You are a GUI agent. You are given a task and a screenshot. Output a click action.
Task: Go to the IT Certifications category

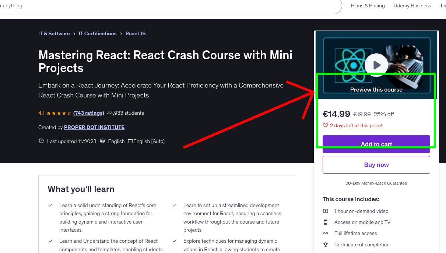[x=98, y=33]
